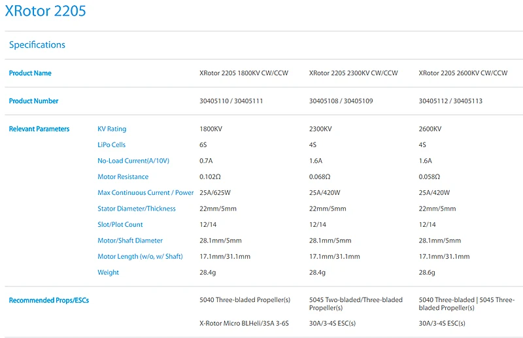Screen dimensions: 523x338
Task: Click the 0.068Ω motor resistance value
Action: click(320, 177)
